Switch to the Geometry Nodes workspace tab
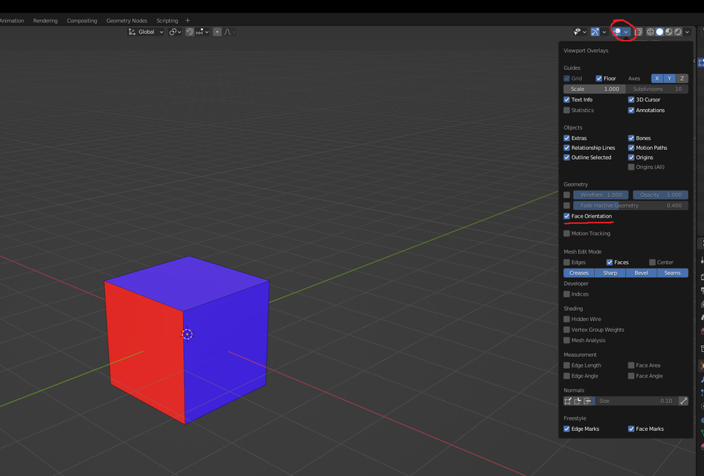Image resolution: width=704 pixels, height=476 pixels. coord(127,20)
